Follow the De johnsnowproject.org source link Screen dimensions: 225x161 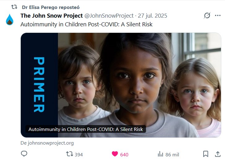[x=47, y=143]
